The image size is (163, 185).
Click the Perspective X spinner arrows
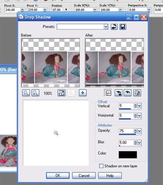pos(149,10)
